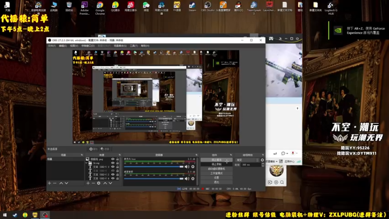
Task: Click the game controller icon in side window
Action: (x=271, y=38)
